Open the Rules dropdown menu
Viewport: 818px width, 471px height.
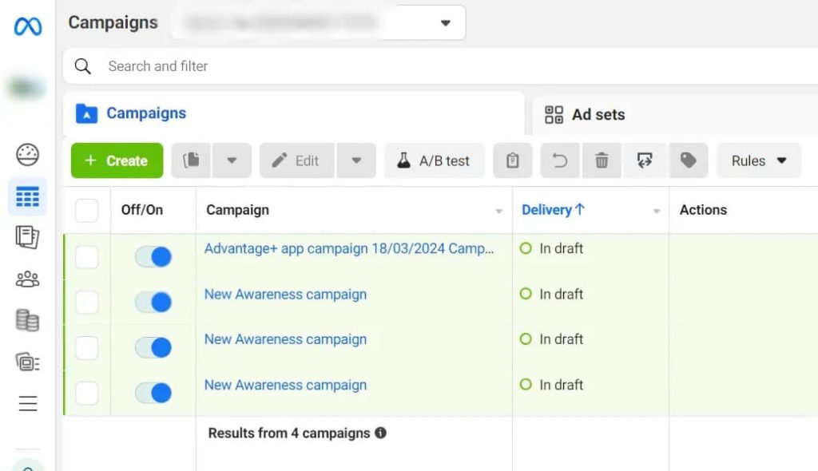point(759,160)
